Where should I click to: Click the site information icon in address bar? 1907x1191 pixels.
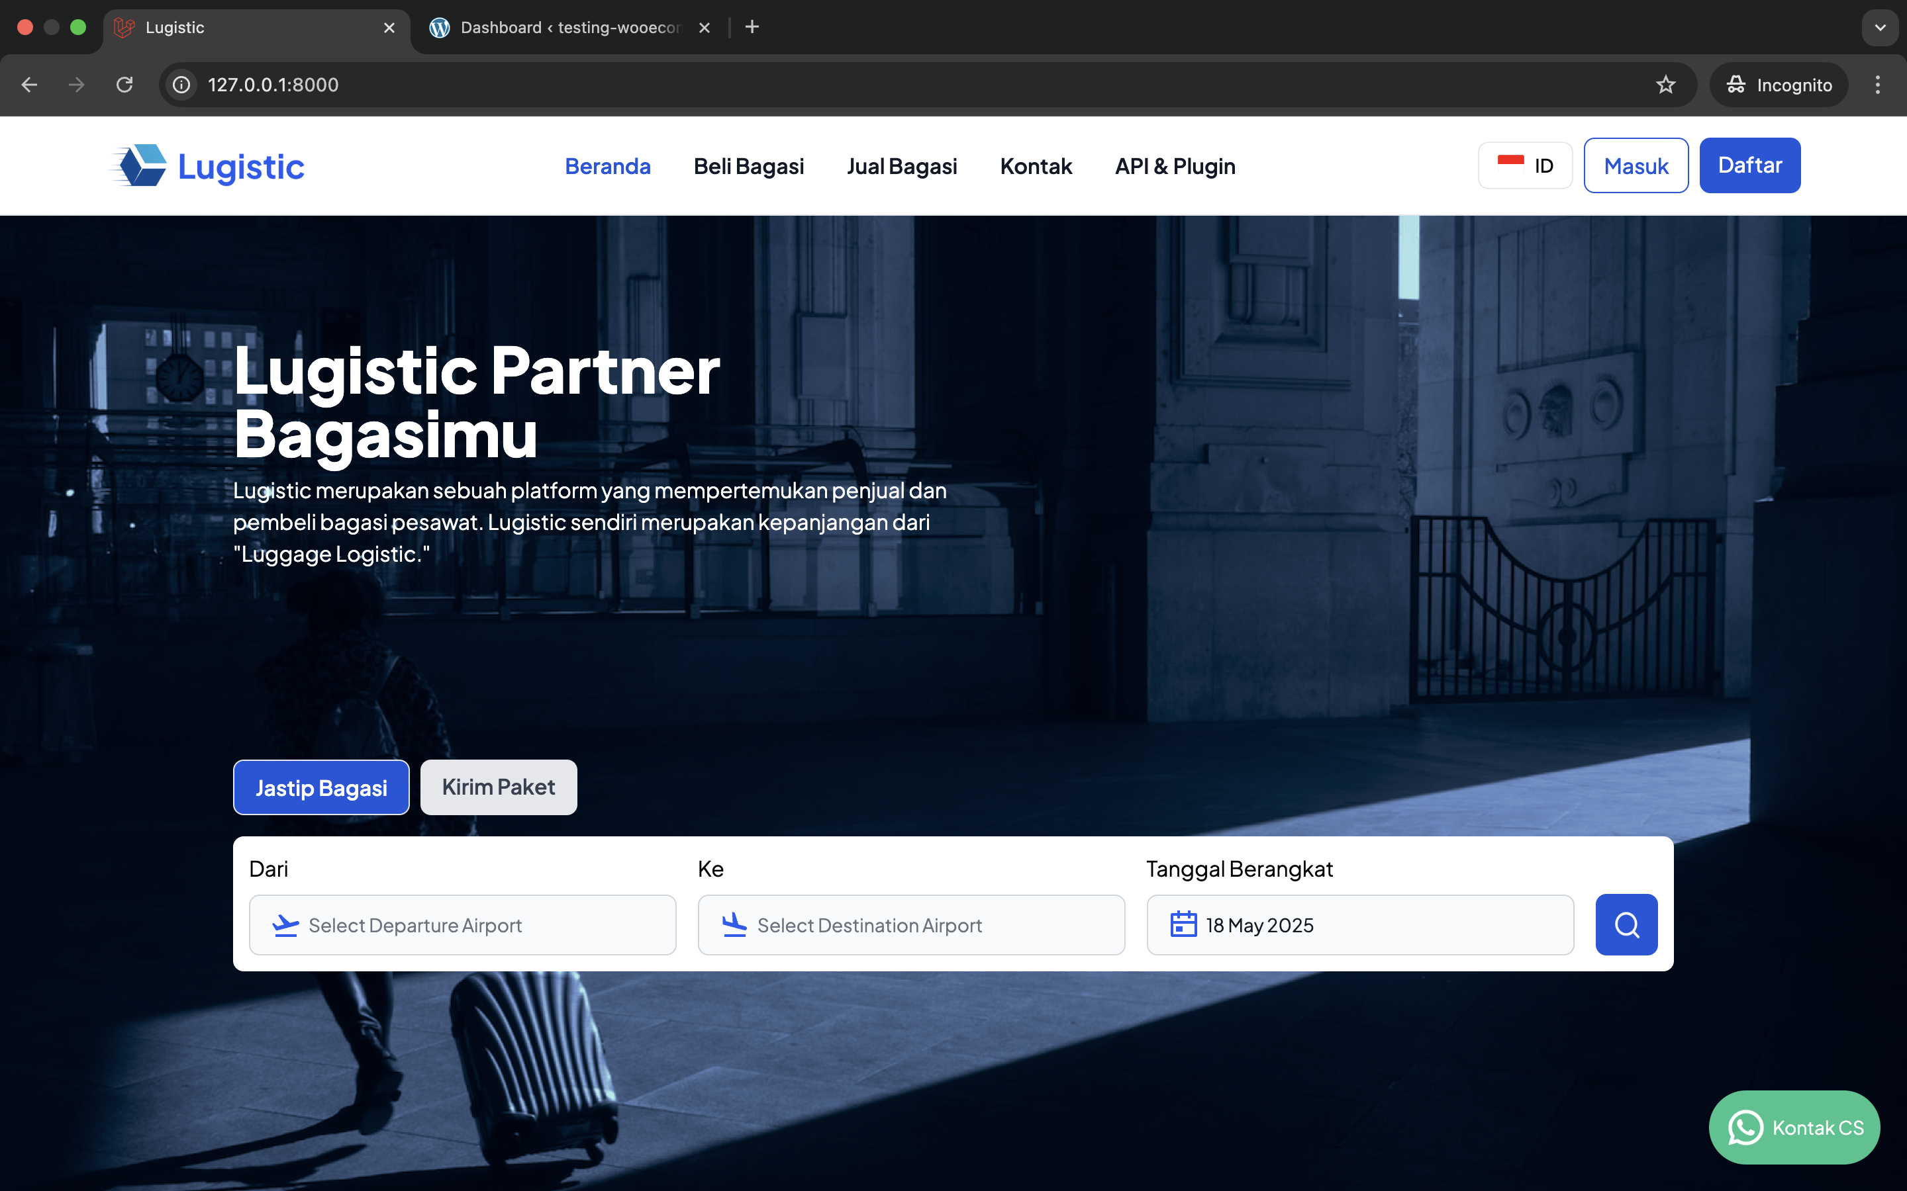point(181,84)
